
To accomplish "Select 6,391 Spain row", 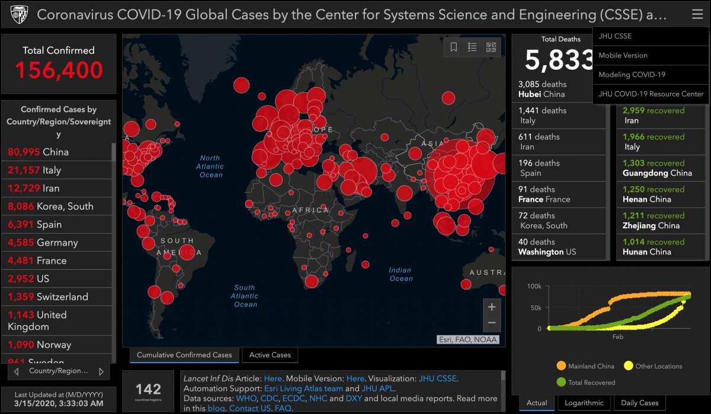I will pyautogui.click(x=56, y=225).
